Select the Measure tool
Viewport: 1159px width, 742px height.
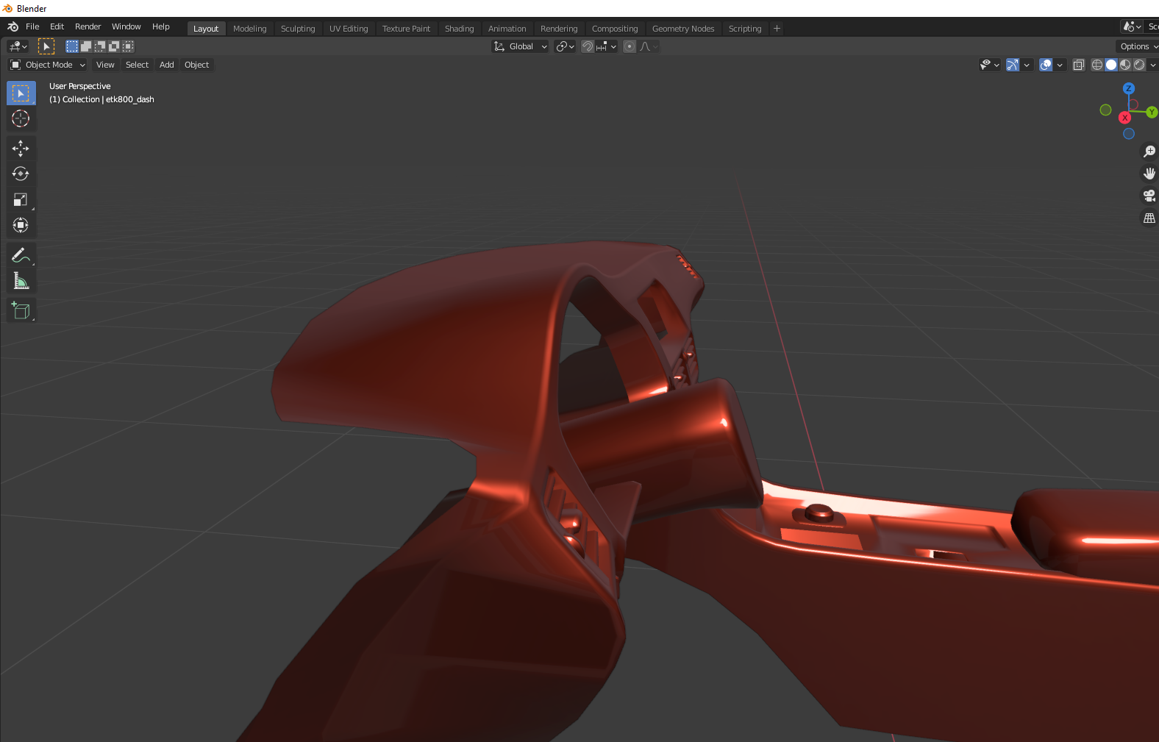point(21,281)
